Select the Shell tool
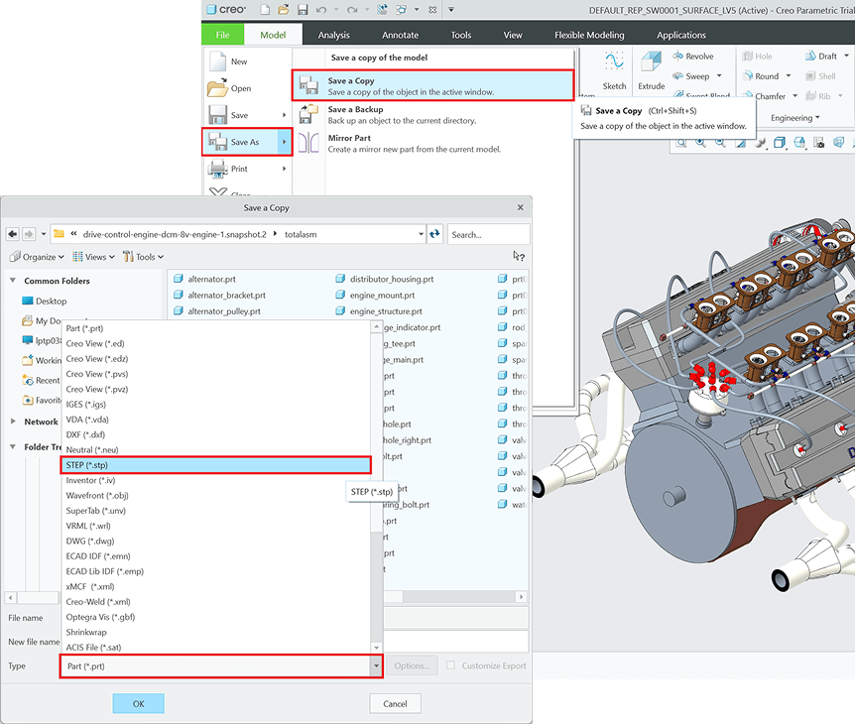Image resolution: width=855 pixels, height=724 pixels. click(820, 76)
